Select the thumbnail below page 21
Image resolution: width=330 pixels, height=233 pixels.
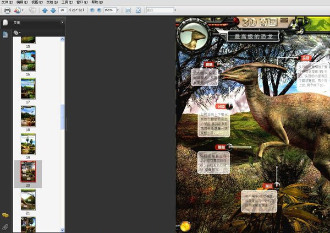[28, 224]
